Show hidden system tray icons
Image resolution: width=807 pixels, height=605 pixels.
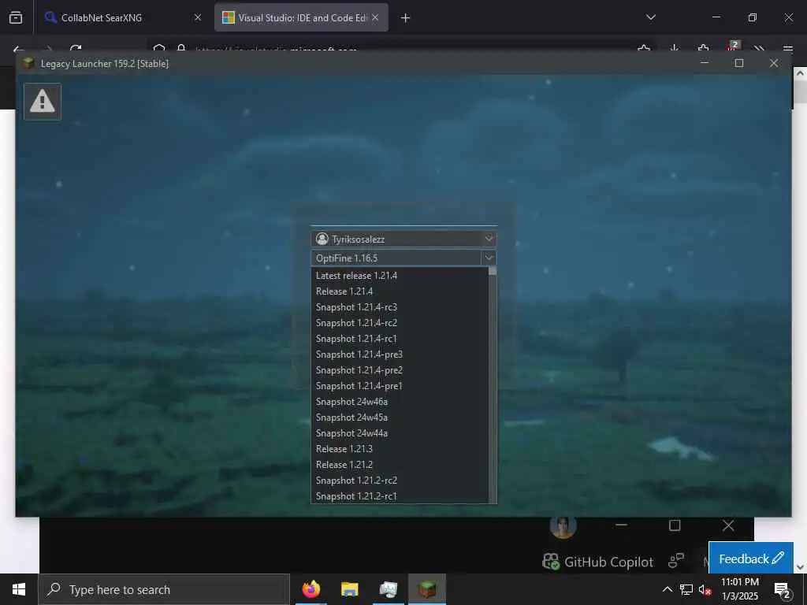[667, 589]
